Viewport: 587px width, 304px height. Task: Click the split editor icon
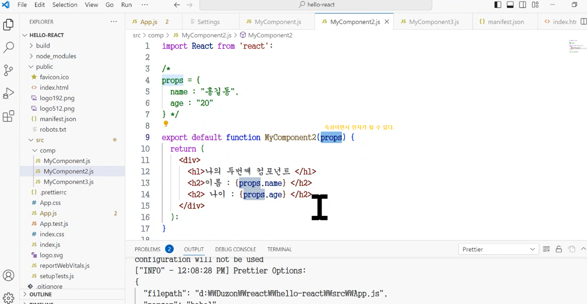pos(583,22)
